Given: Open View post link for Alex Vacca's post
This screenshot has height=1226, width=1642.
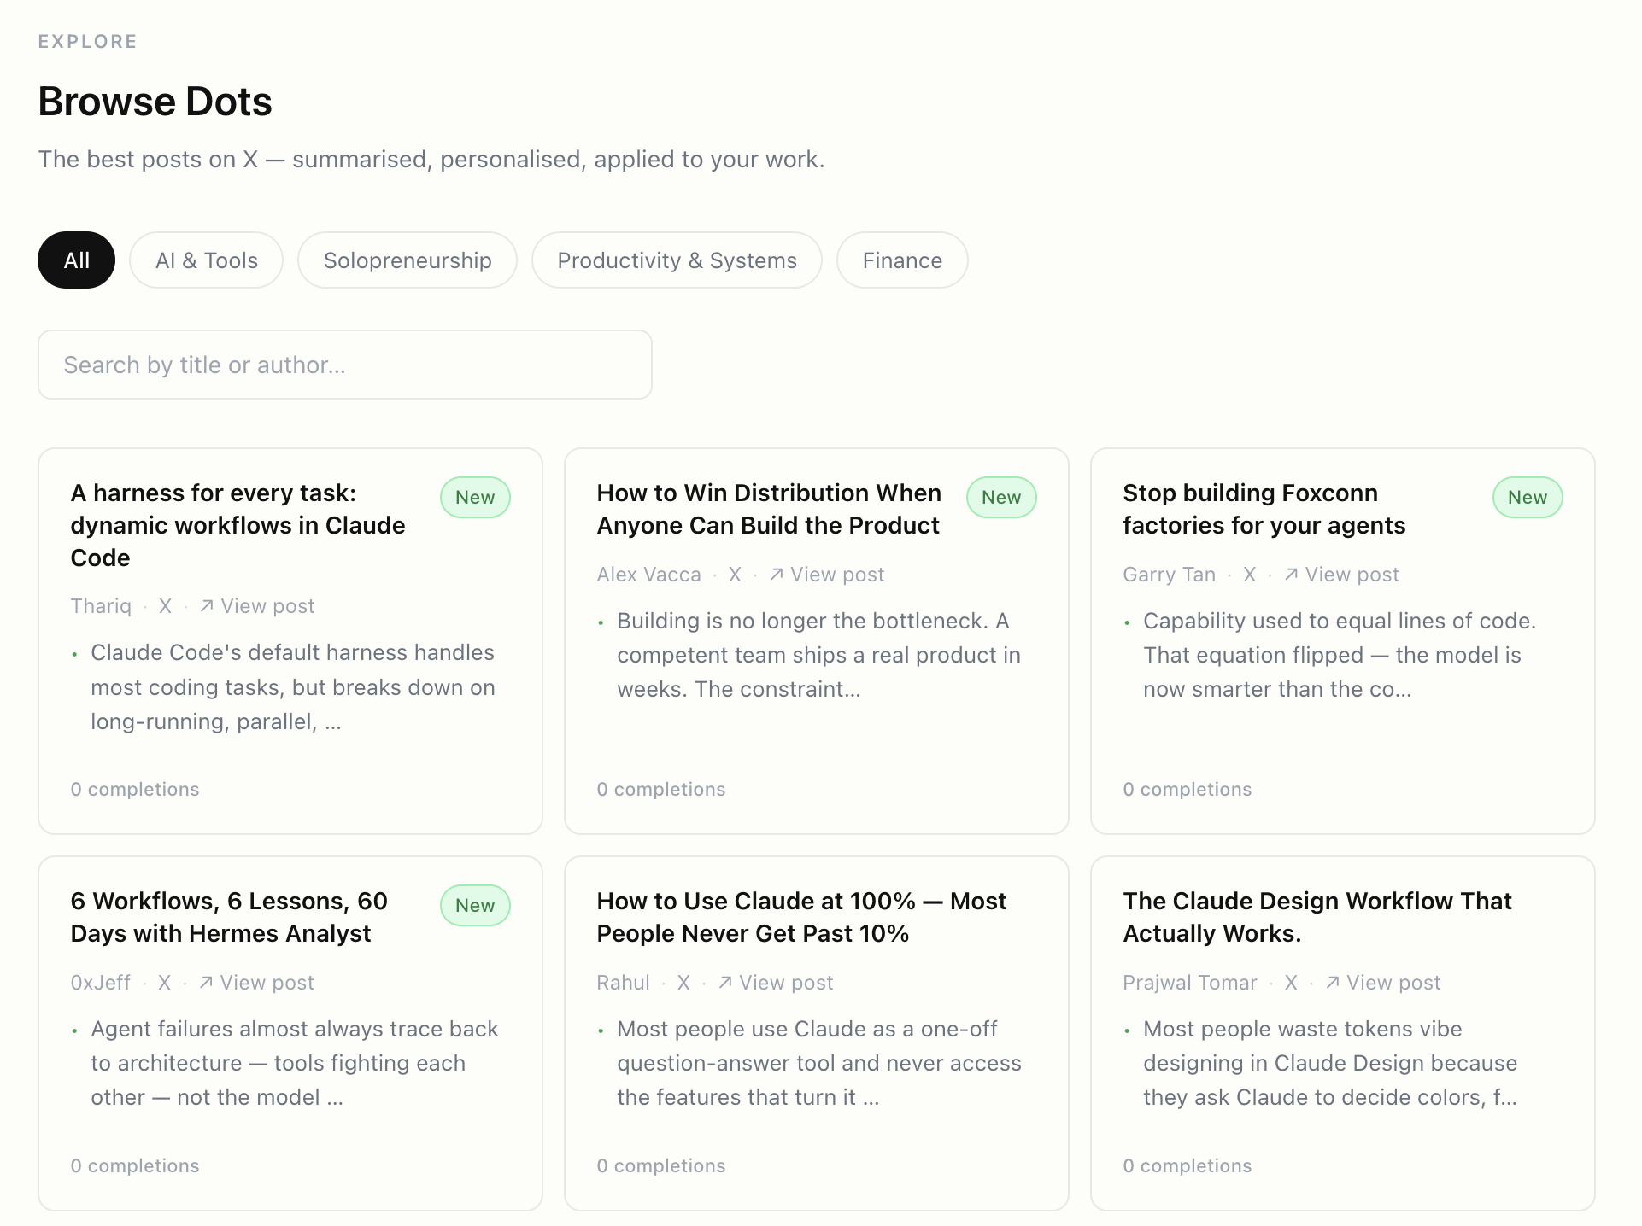Looking at the screenshot, I should tap(827, 575).
